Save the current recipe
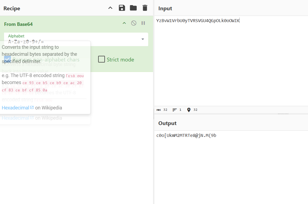 click(x=122, y=8)
